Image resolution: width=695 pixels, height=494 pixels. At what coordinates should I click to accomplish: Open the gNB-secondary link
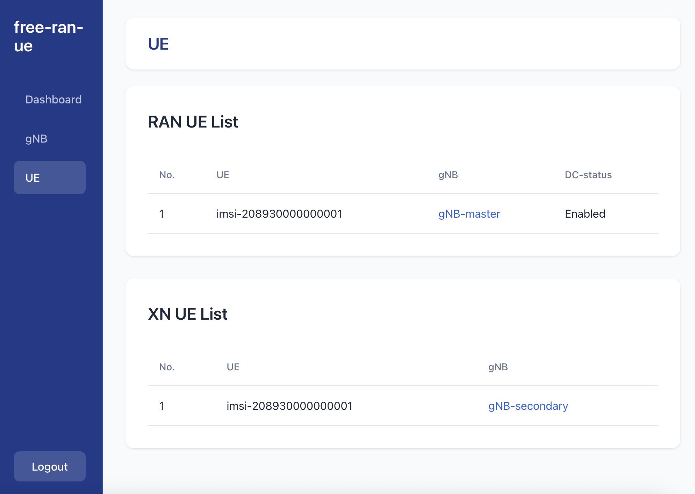click(528, 406)
